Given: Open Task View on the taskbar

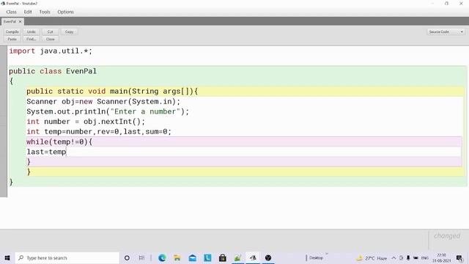Looking at the screenshot, I should click(141, 257).
